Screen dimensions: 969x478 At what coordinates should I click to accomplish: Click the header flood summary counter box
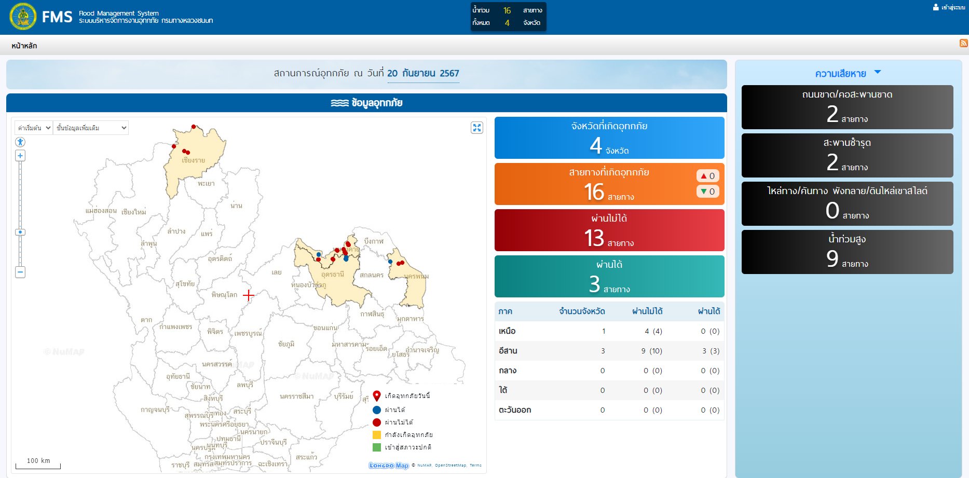pos(508,17)
